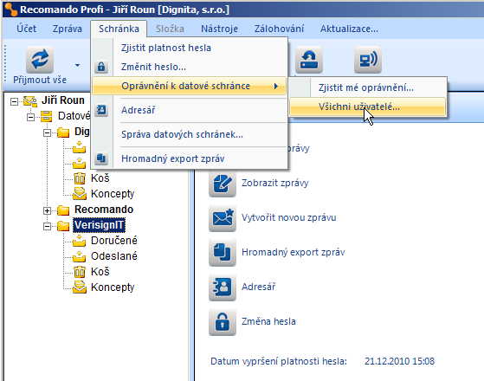Click the Dignita folder icon in tree
484x381 pixels.
(63, 132)
